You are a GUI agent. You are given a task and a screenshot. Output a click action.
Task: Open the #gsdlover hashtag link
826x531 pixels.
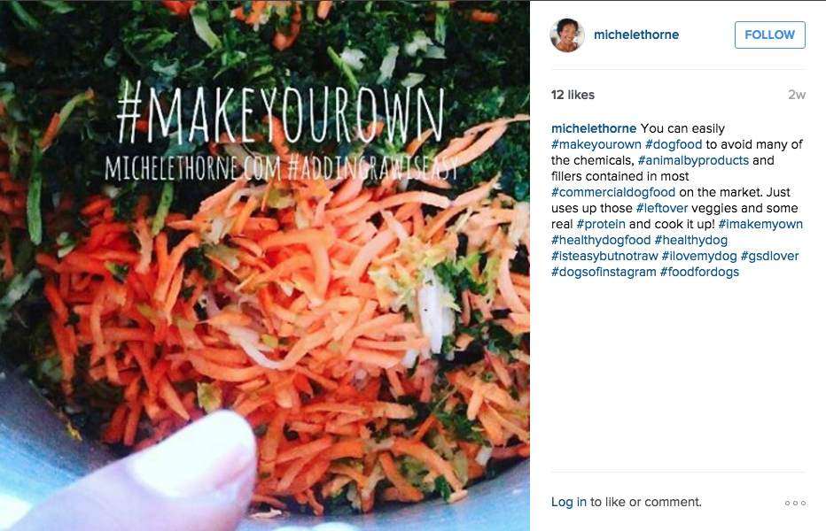(x=769, y=256)
